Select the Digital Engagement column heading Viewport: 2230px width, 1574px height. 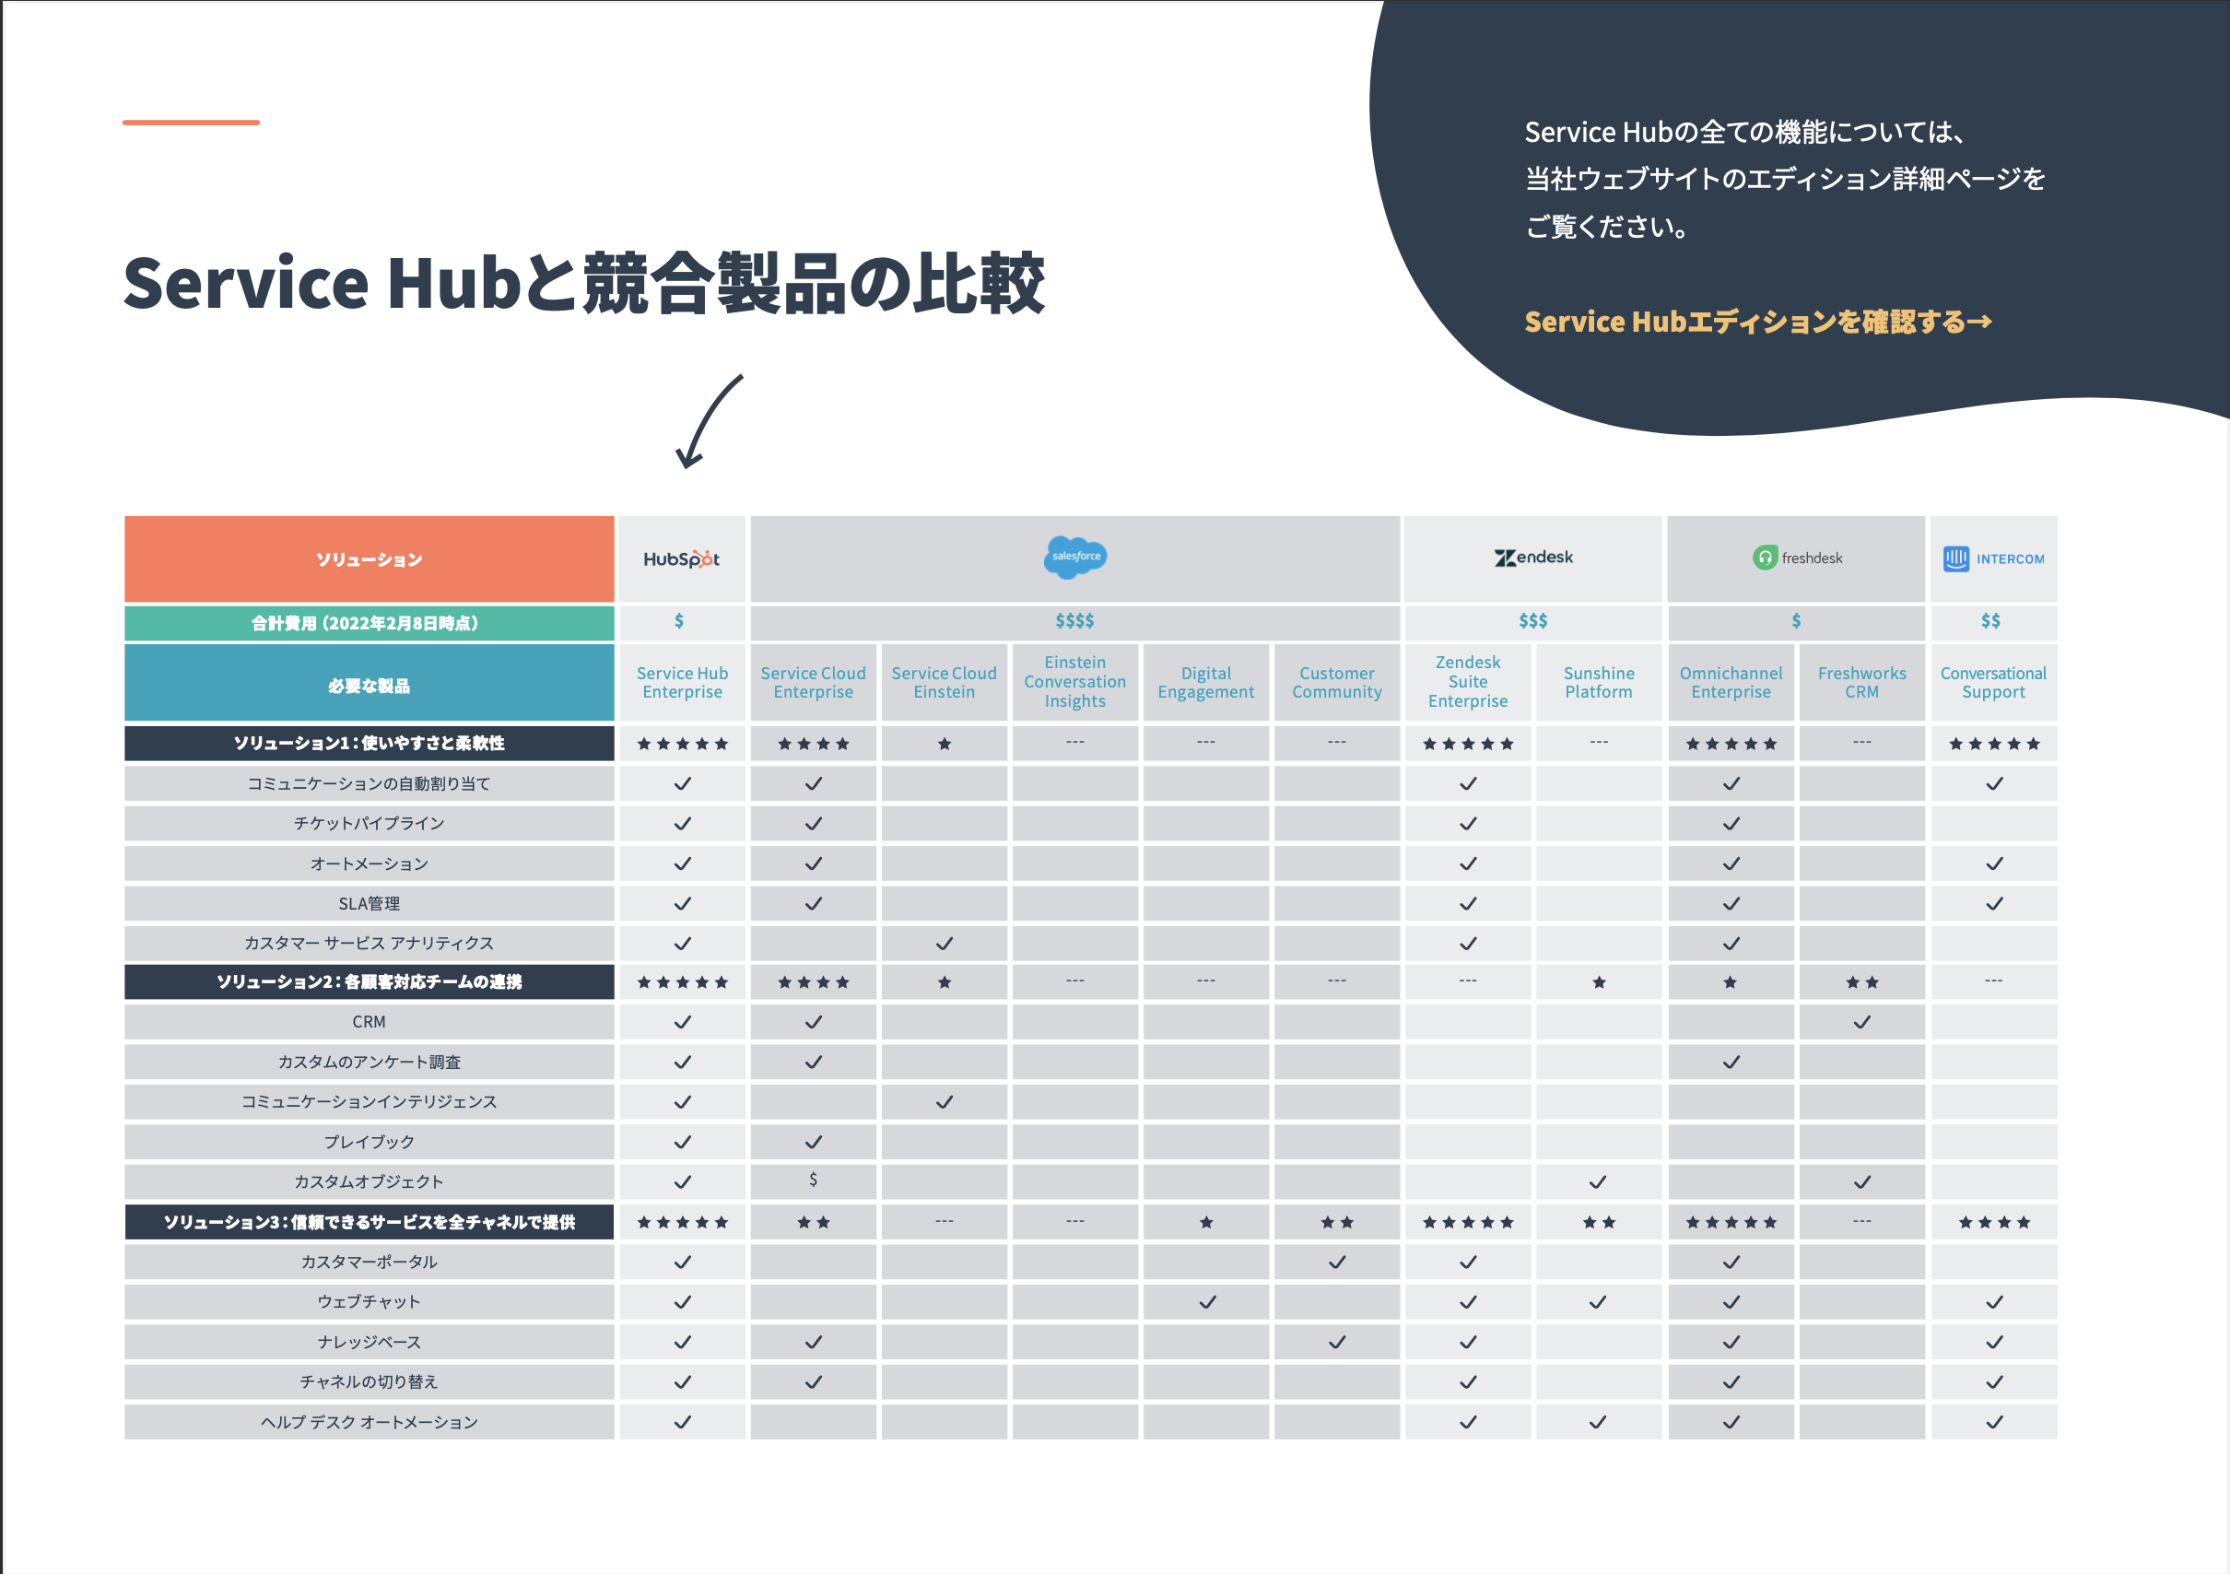point(1206,682)
